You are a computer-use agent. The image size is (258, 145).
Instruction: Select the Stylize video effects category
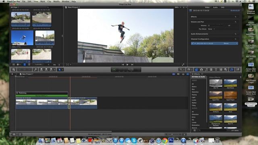194,103
